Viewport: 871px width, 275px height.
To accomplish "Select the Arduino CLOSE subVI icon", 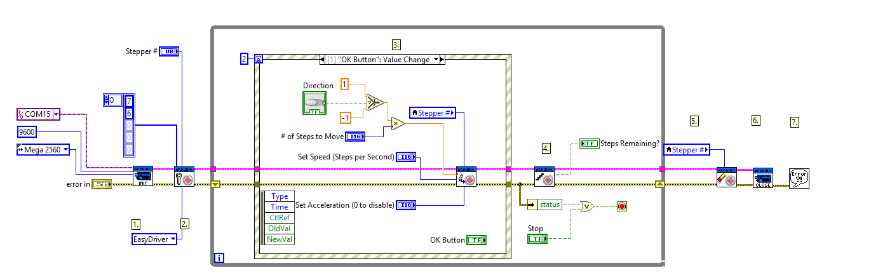I will point(762,177).
